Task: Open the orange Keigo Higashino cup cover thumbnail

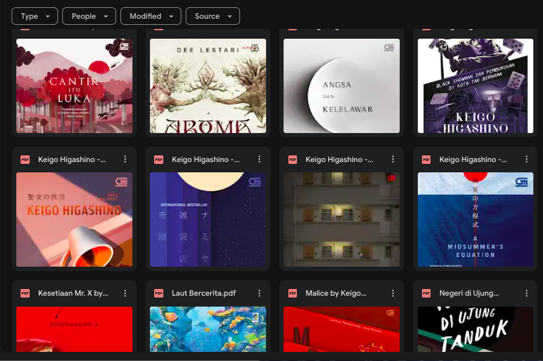Action: pos(74,220)
